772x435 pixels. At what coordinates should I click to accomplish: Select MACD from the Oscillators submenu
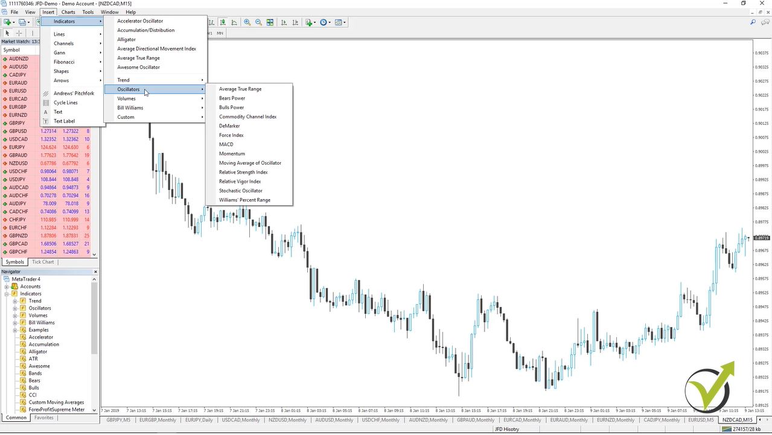tap(226, 144)
